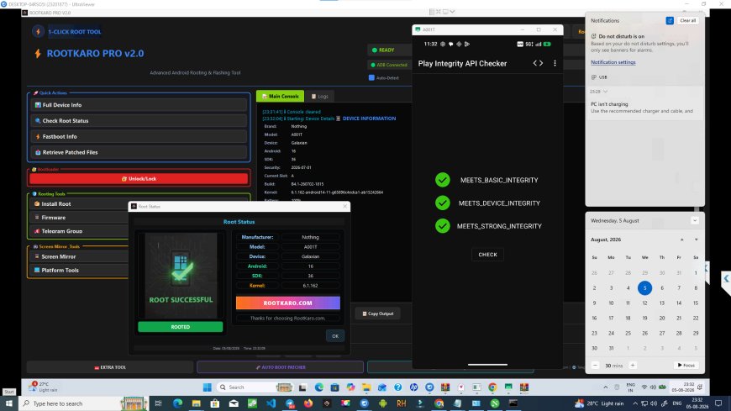Switch to the Logs tab

[320, 96]
